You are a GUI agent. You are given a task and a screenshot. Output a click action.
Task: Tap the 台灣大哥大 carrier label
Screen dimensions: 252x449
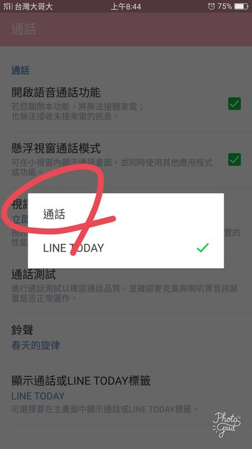33,6
